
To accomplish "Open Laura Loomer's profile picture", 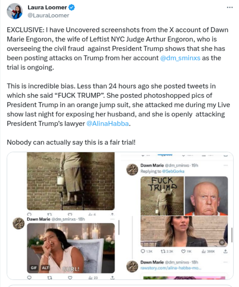I will [14, 11].
